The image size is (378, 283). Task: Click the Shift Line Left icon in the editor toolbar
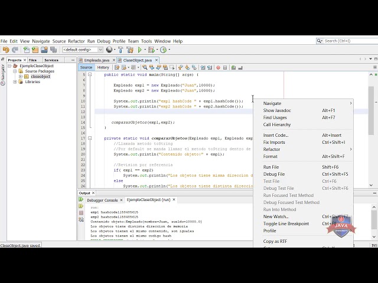click(x=203, y=68)
